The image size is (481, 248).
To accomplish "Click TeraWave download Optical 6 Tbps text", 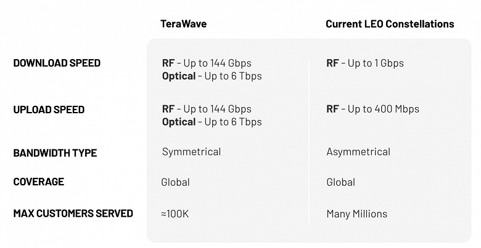I will tap(212, 76).
